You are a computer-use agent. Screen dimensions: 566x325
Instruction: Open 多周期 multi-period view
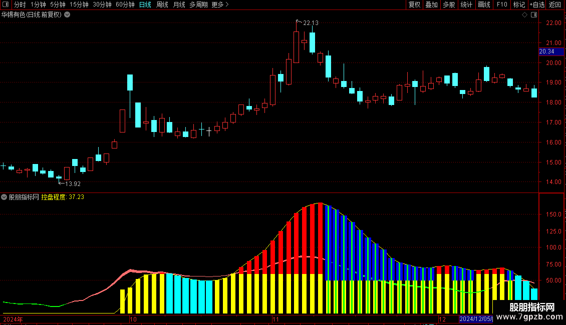[198, 4]
